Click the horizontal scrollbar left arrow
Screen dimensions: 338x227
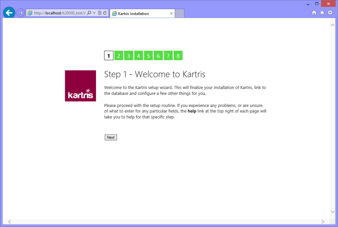tap(10, 221)
